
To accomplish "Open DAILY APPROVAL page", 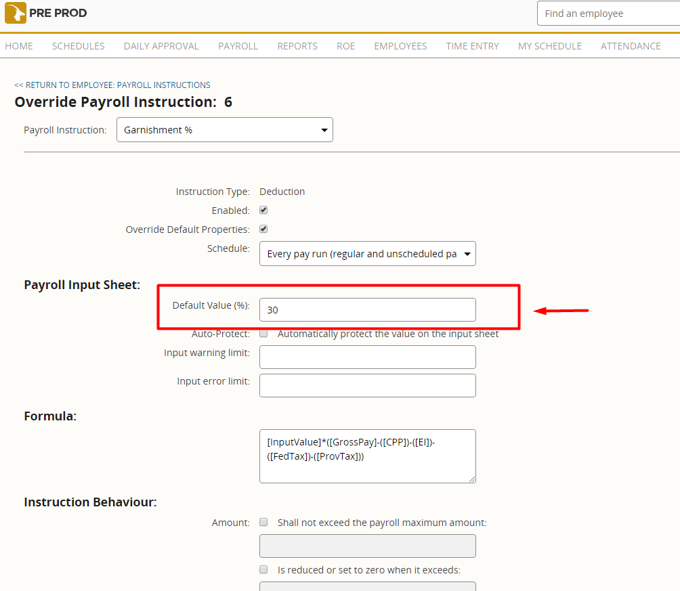I will coord(161,46).
